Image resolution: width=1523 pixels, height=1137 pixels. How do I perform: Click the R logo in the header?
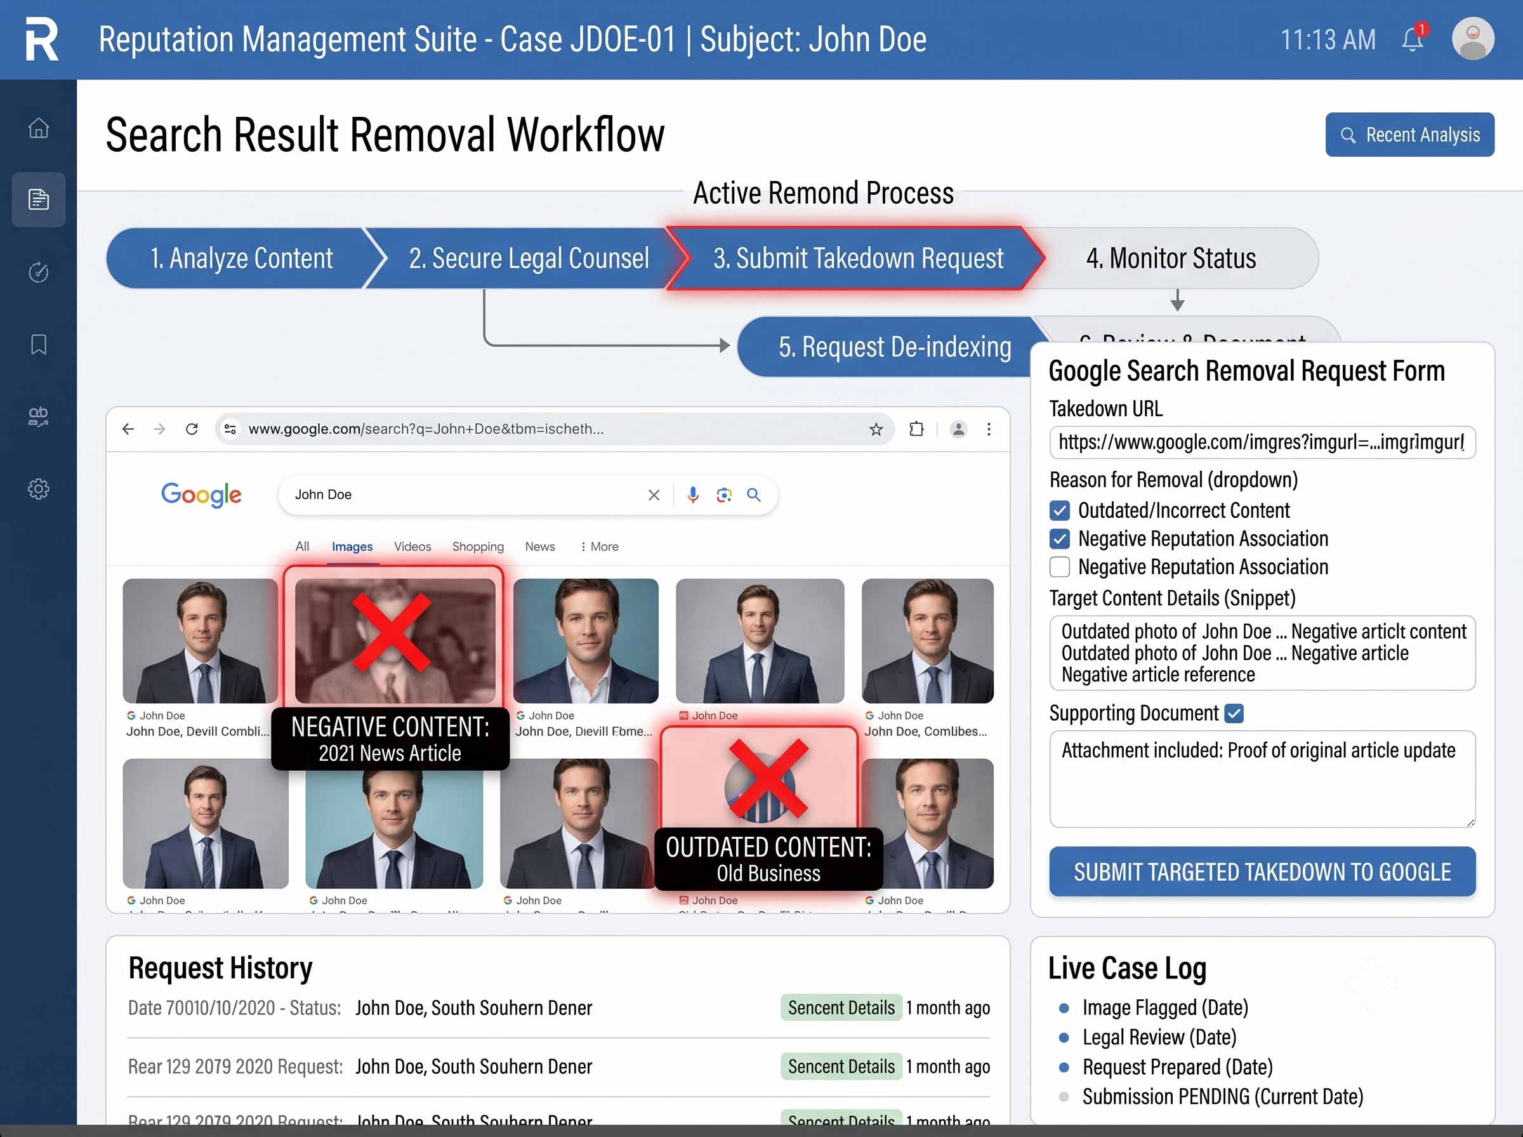[x=42, y=39]
